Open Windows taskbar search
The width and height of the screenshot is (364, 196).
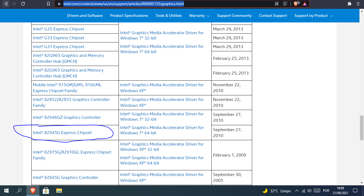[x=19, y=191]
